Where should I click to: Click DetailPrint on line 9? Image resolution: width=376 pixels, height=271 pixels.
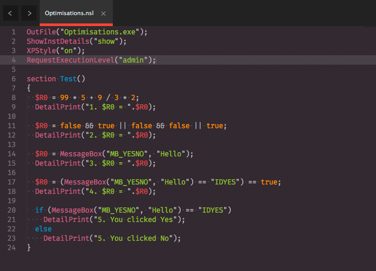click(x=58, y=107)
